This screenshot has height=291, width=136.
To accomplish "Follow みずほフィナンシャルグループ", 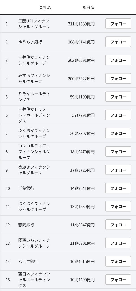I will [x=118, y=78].
